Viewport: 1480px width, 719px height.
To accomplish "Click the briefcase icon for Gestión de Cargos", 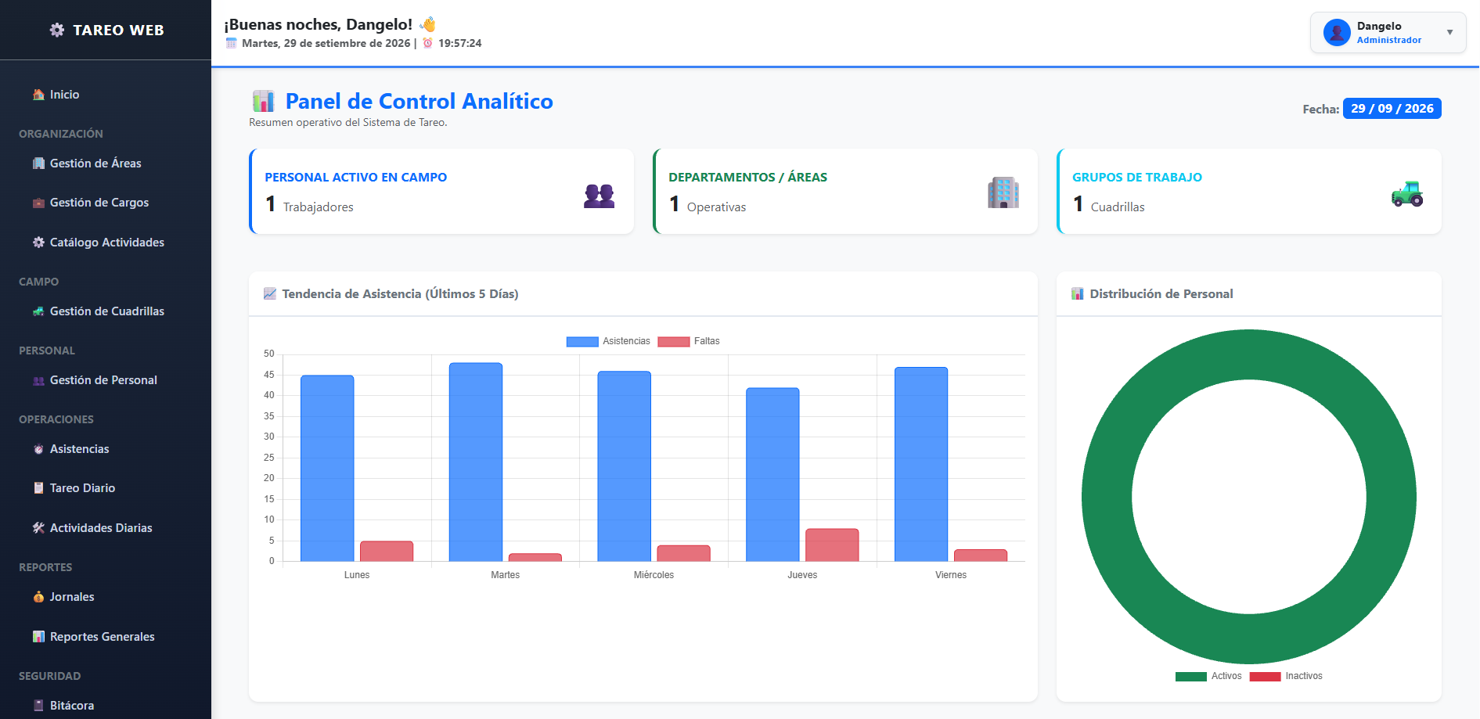I will coord(38,203).
